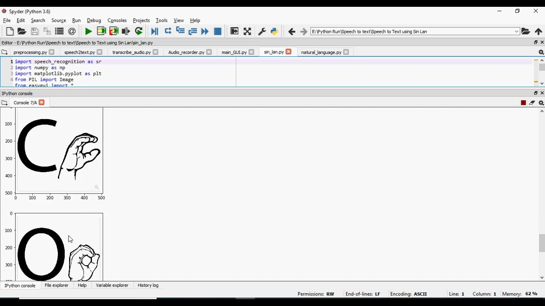This screenshot has height=306, width=545.
Task: Go forward to the next cursor position
Action: tap(304, 31)
